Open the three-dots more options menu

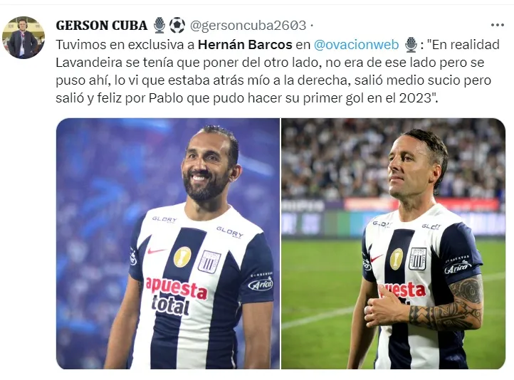[x=498, y=25]
